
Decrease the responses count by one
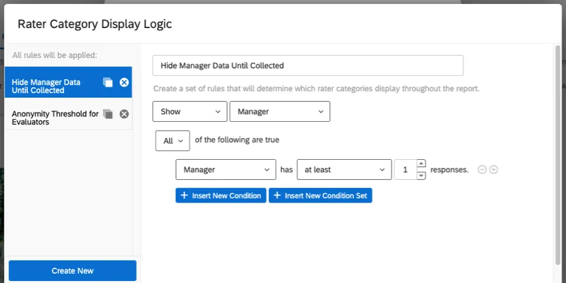[x=421, y=175]
